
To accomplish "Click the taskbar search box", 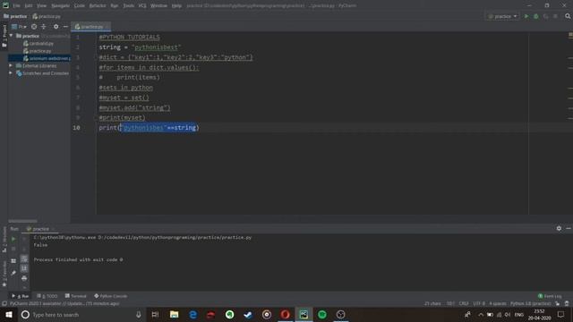I will pos(82,314).
